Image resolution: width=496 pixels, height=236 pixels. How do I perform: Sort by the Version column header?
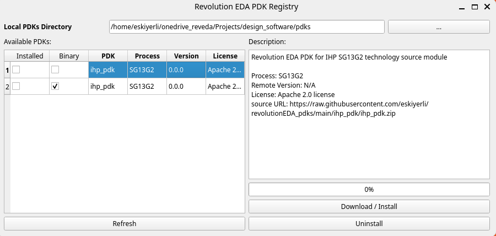pyautogui.click(x=186, y=56)
